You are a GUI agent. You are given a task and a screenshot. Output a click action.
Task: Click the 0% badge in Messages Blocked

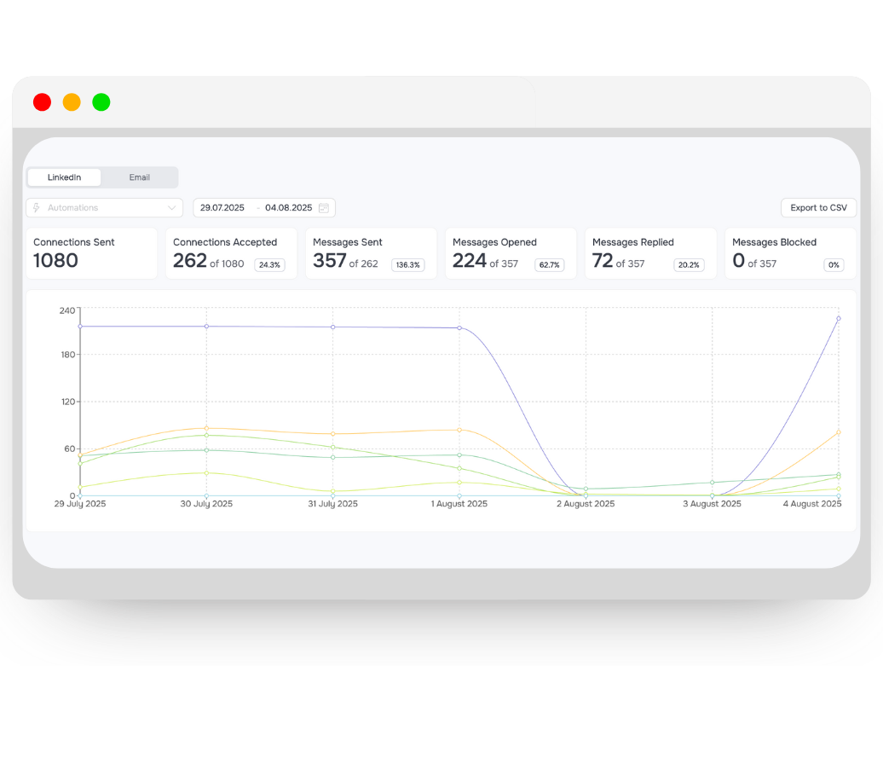[834, 265]
